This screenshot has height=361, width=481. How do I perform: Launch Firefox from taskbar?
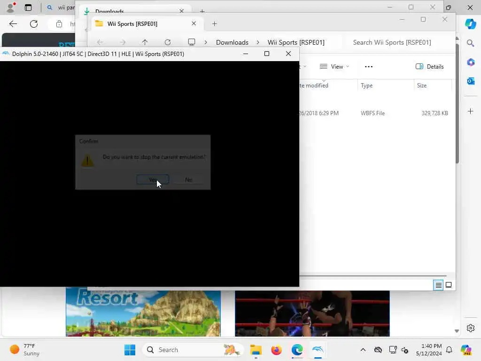276,350
